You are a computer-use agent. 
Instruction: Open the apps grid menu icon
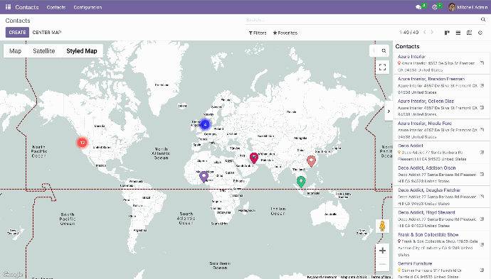[x=8, y=7]
